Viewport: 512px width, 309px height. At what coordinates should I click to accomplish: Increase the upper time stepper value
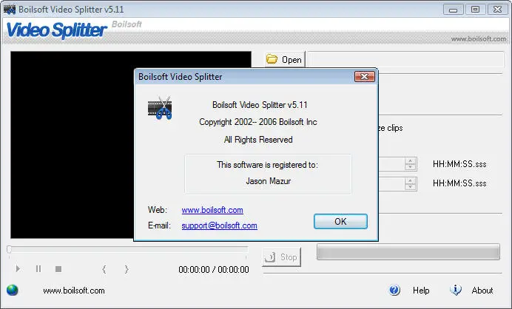[411, 160]
